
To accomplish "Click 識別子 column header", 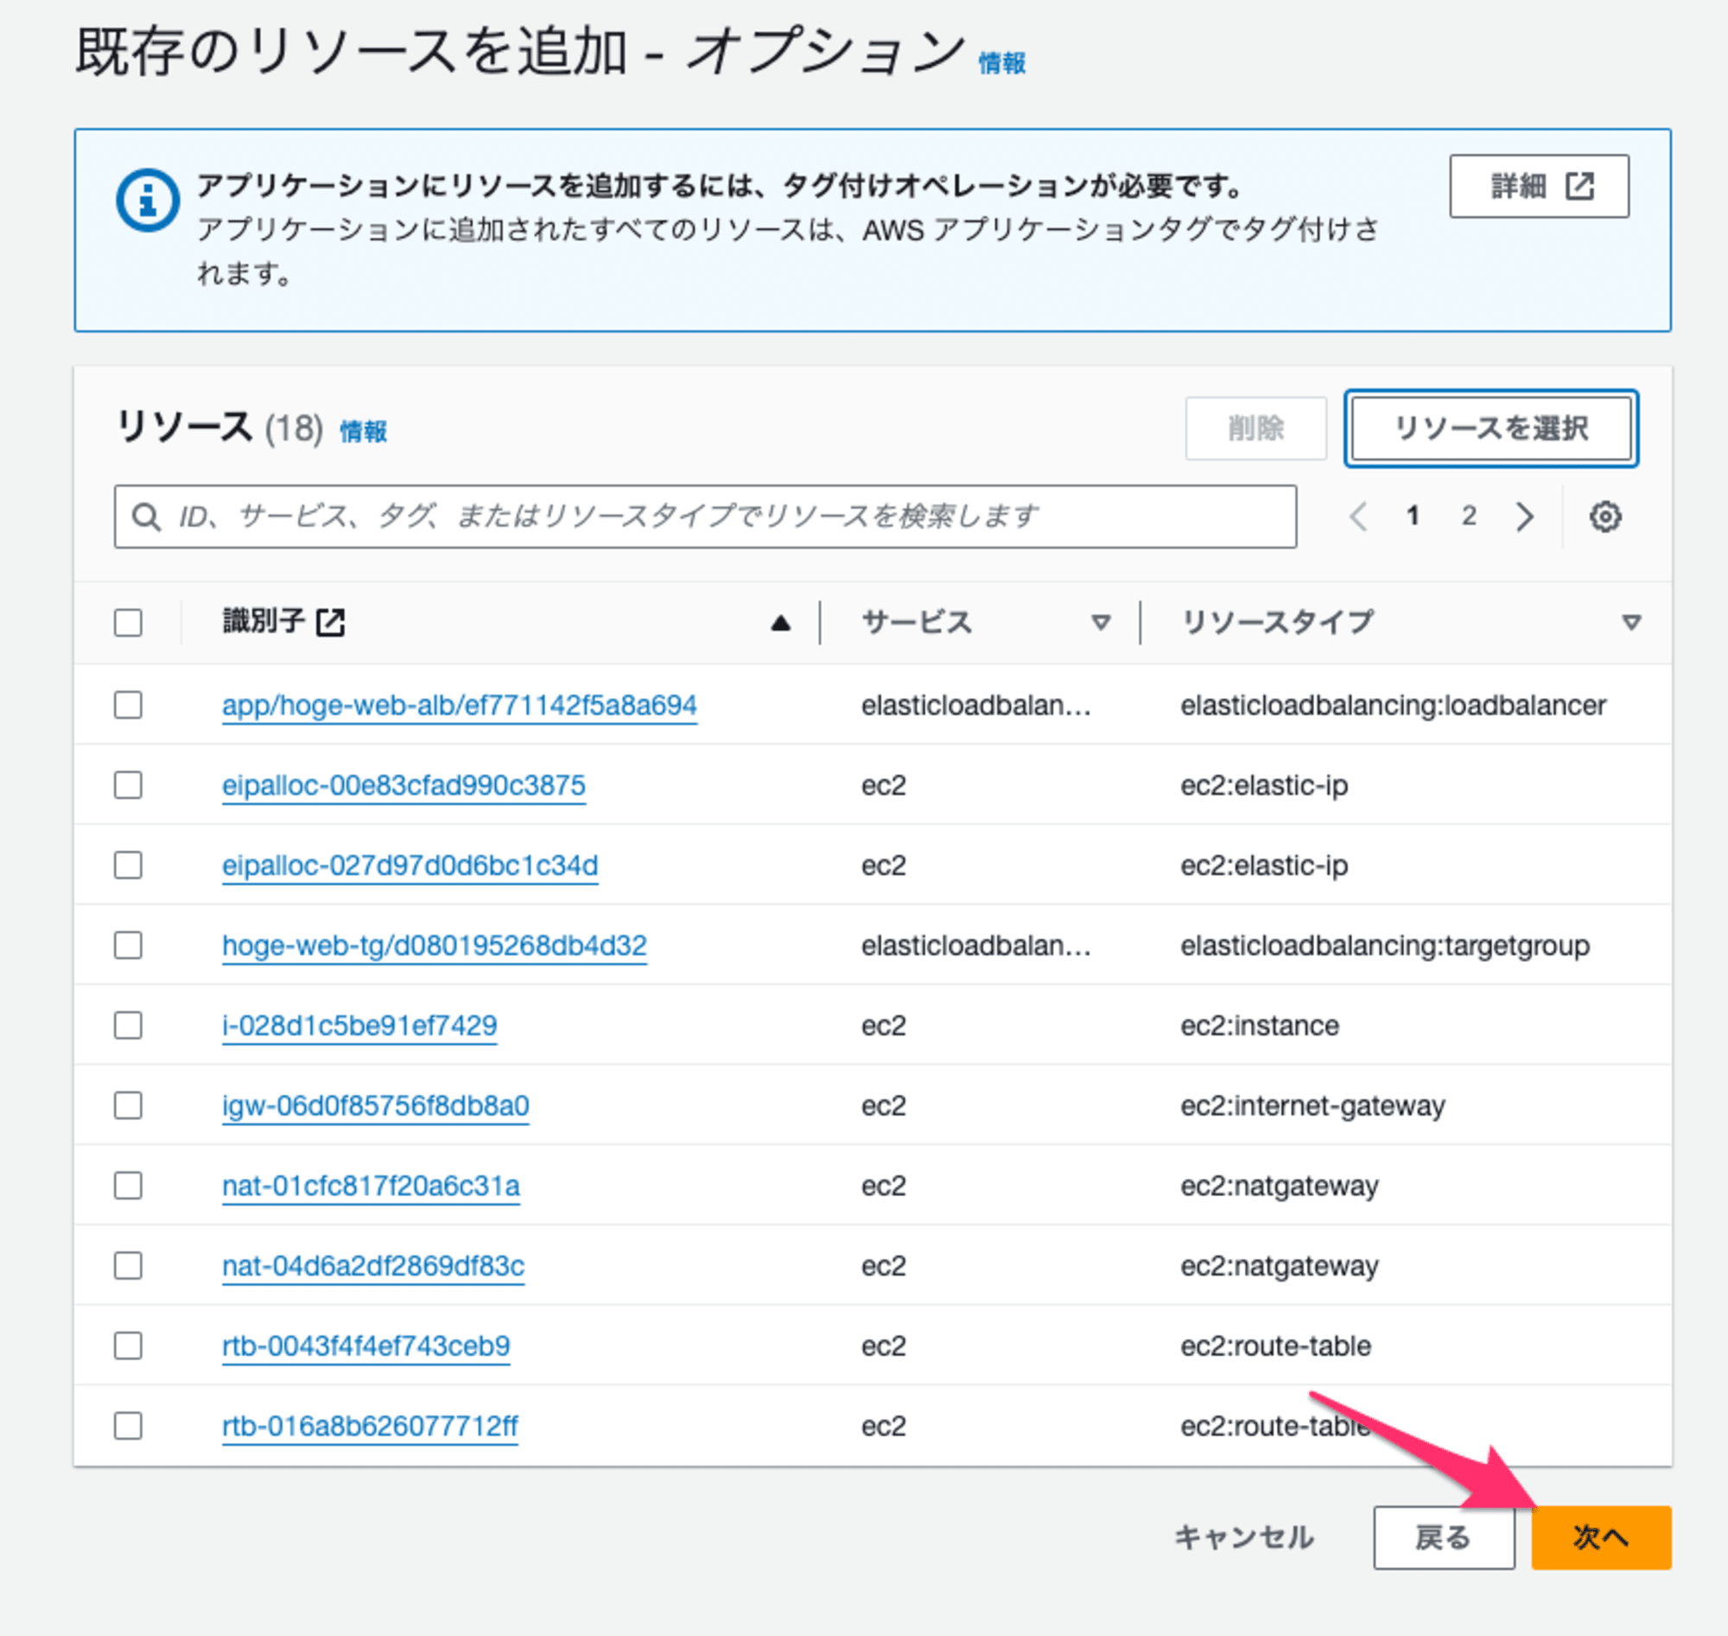I will pos(264,621).
